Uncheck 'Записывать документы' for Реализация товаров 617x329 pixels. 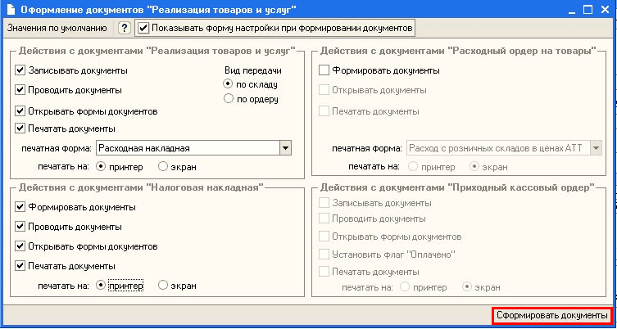point(20,71)
